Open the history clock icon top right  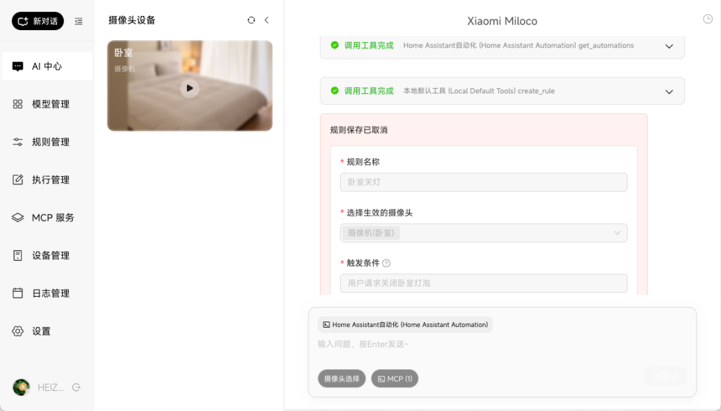tap(706, 19)
